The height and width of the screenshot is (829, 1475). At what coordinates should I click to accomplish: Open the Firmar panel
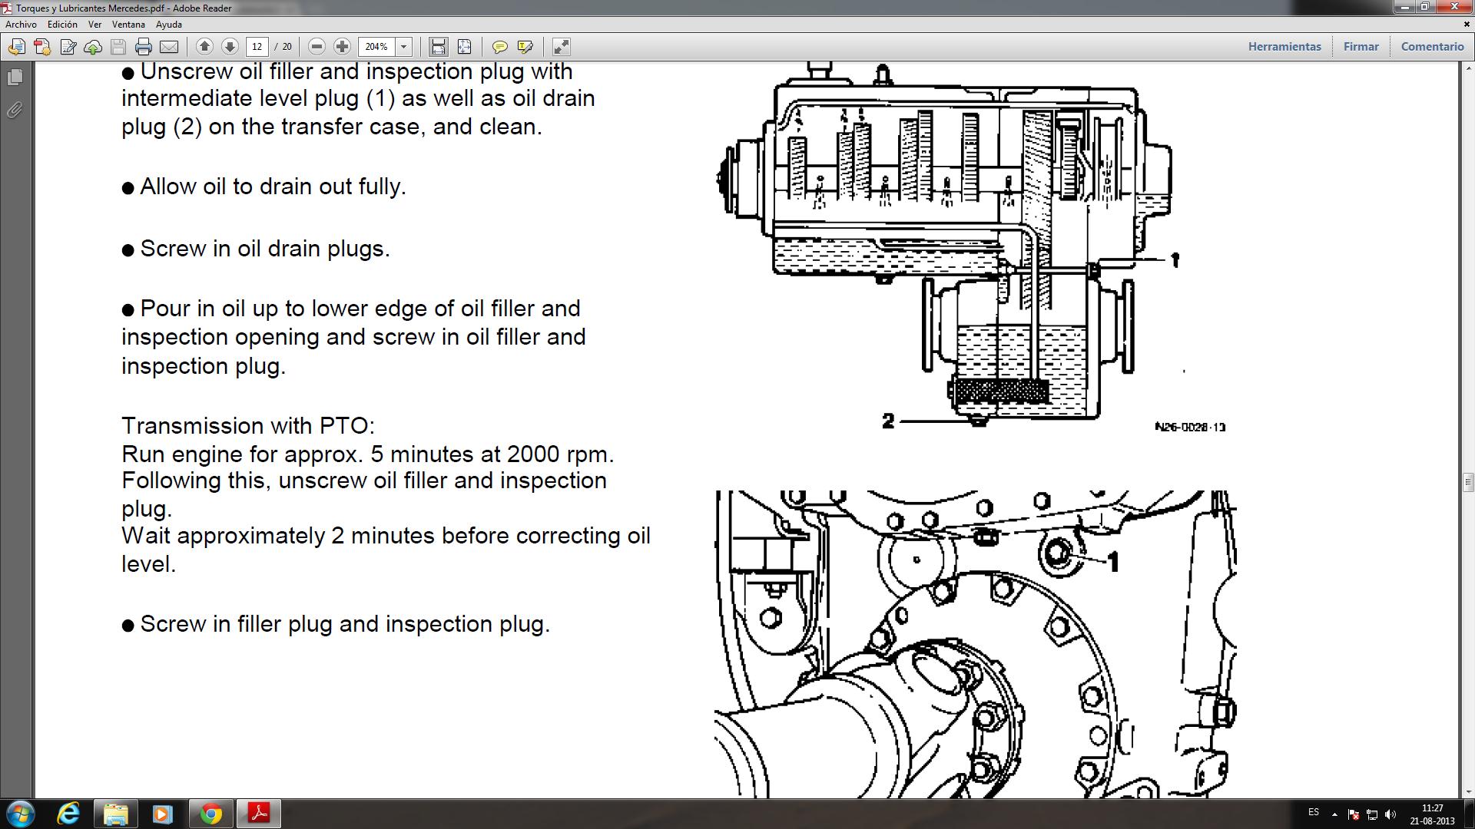pos(1361,47)
